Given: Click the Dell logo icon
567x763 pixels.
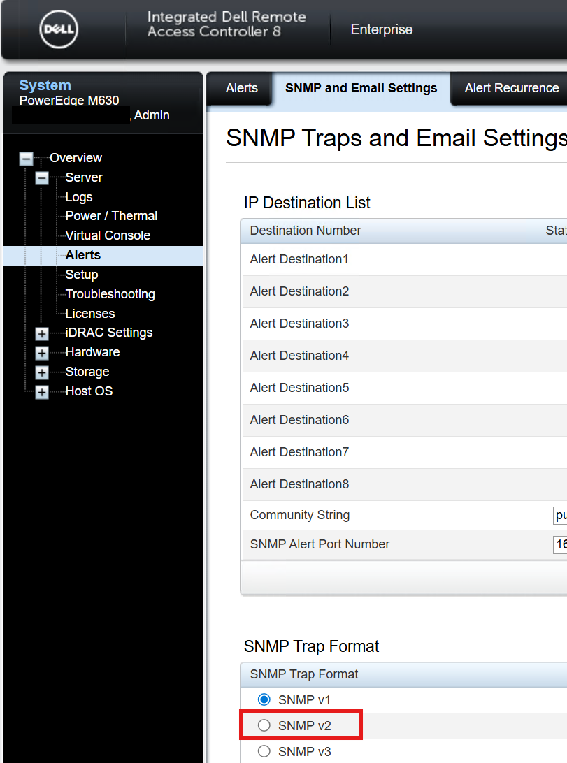Looking at the screenshot, I should [59, 29].
